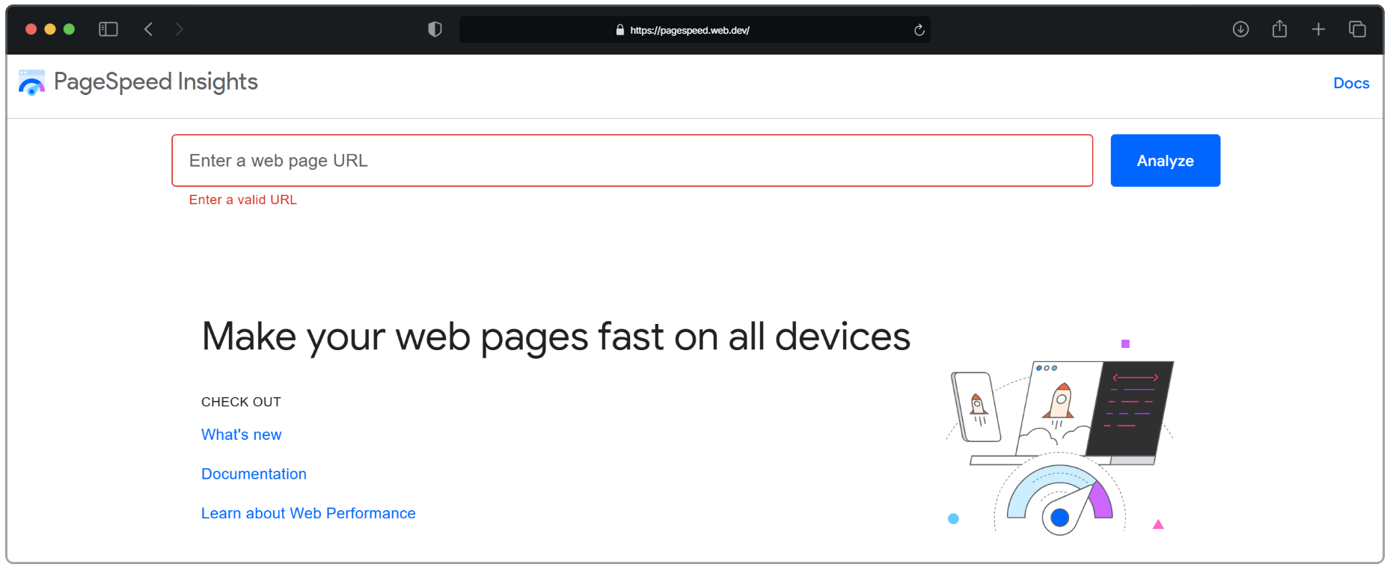Open the Docs link
Viewport: 1393px width, 570px height.
coord(1351,83)
